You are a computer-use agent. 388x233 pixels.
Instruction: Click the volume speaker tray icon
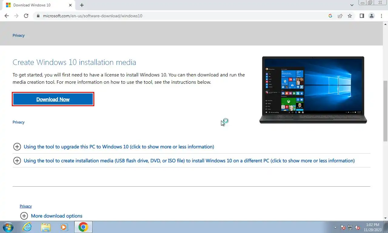(x=358, y=227)
